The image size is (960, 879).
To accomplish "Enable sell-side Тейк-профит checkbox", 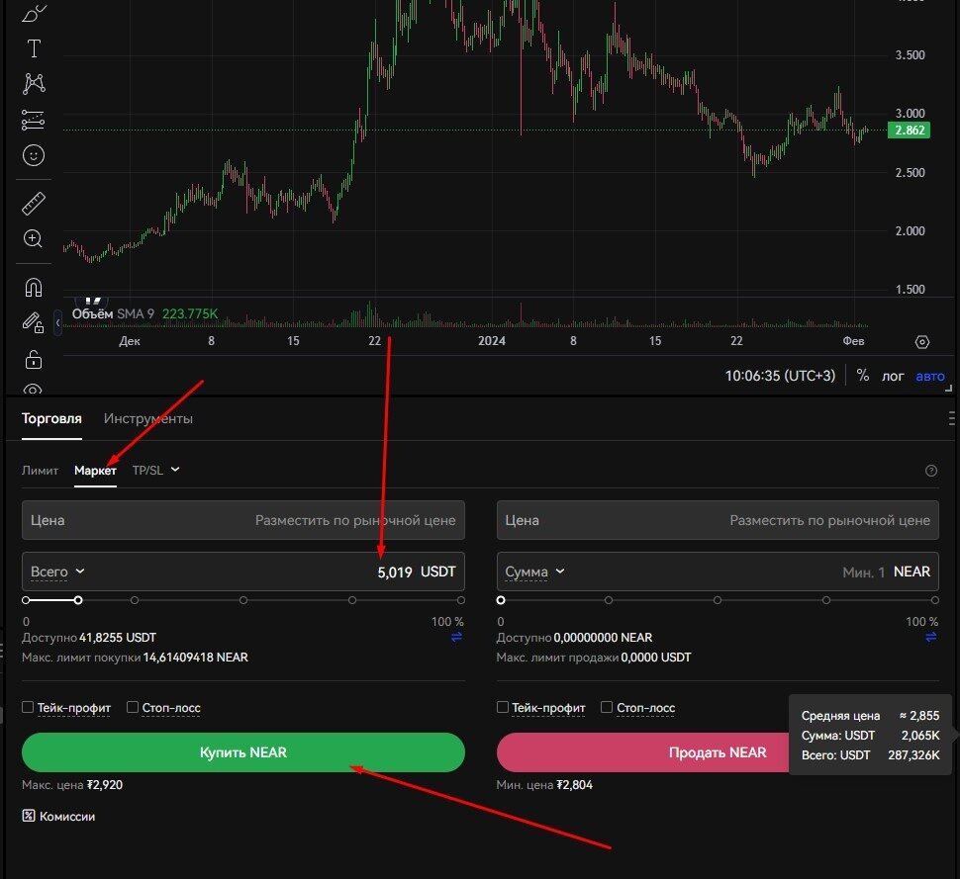I will [502, 707].
